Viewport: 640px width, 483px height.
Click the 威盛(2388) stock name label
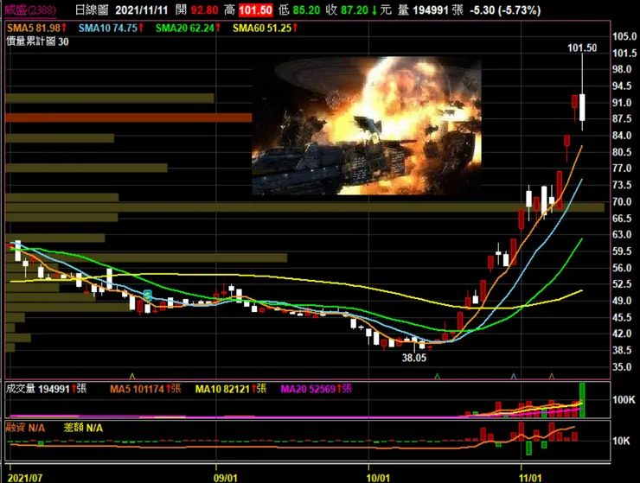30,10
